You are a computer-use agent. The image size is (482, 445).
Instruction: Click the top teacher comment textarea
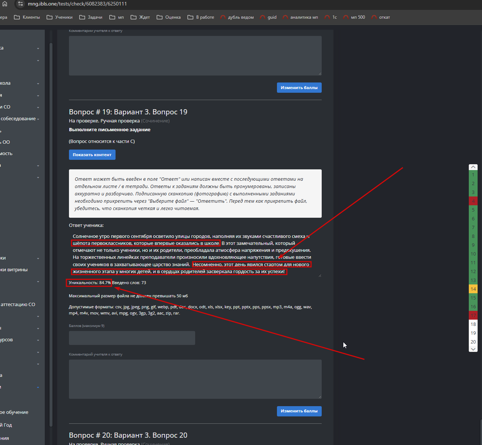195,56
